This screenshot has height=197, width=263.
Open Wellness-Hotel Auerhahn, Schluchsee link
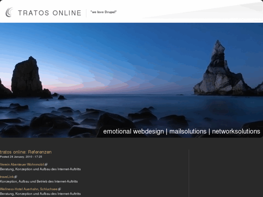point(29,189)
